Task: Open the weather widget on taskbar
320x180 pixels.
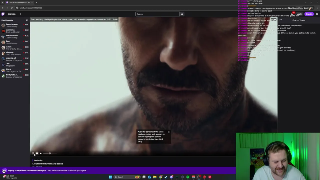Action: click(x=10, y=177)
